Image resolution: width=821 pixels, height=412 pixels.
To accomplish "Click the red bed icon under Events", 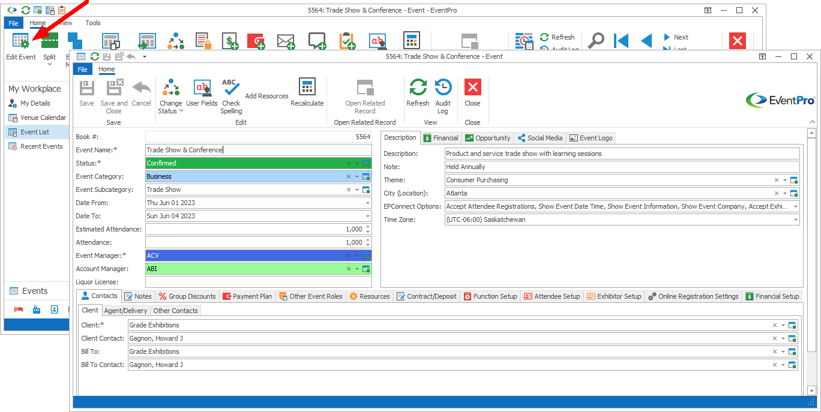I will (18, 309).
